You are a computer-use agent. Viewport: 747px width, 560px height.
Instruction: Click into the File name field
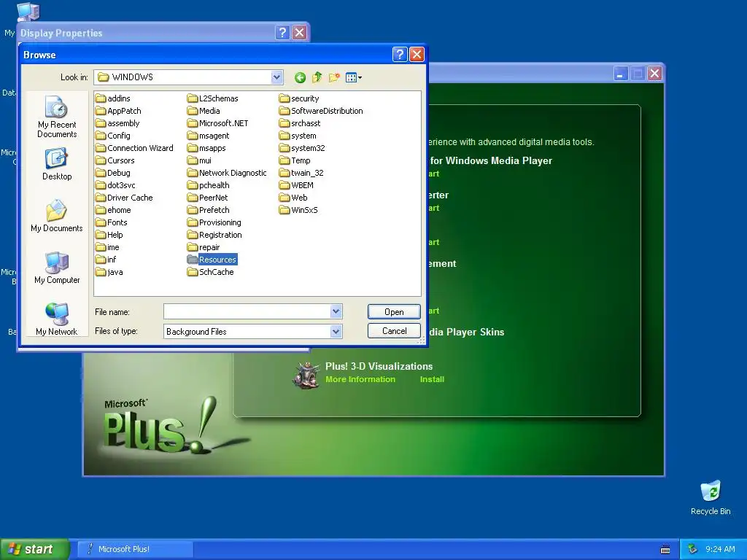coord(247,311)
